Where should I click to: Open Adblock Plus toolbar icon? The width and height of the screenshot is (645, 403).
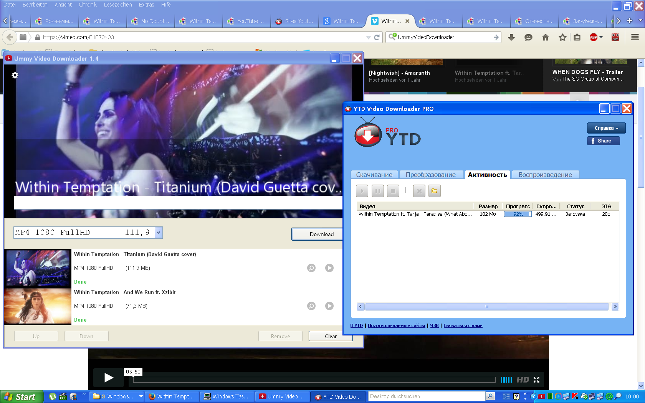[594, 37]
